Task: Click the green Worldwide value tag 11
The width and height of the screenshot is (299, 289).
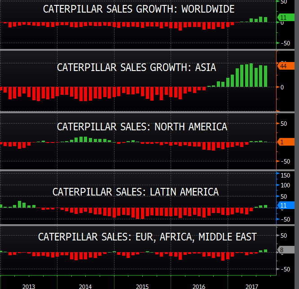Action: coord(286,18)
